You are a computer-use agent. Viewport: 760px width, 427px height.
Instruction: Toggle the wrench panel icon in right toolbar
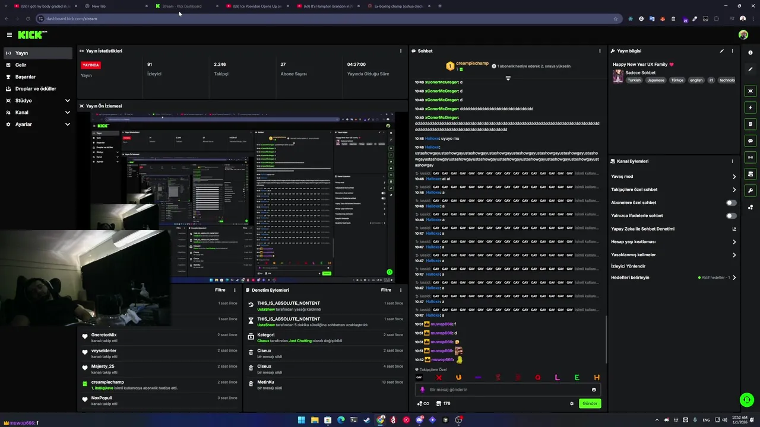(x=750, y=190)
